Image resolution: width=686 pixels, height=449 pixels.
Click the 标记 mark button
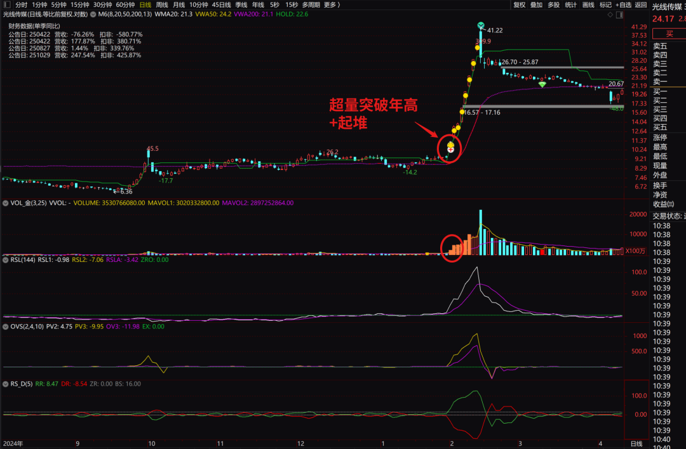pos(605,5)
